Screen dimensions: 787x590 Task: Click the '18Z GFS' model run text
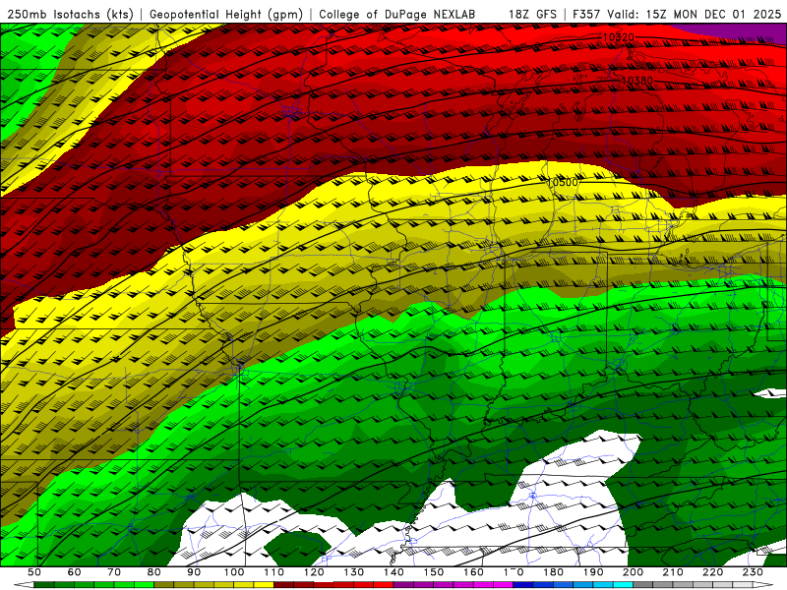(x=532, y=14)
